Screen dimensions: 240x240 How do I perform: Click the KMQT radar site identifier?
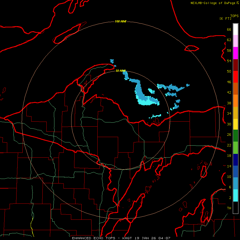127,238
